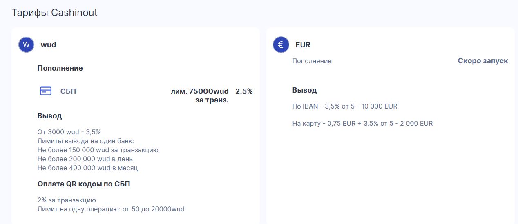Click "2% за транзакцию" text
This screenshot has height=224, width=518.
pyautogui.click(x=67, y=200)
